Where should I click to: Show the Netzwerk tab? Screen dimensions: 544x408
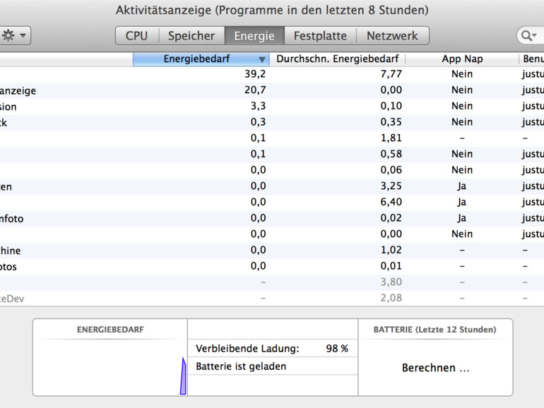pyautogui.click(x=392, y=36)
